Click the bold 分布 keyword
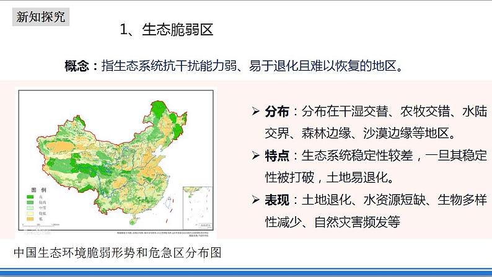492x277 pixels. [277, 112]
